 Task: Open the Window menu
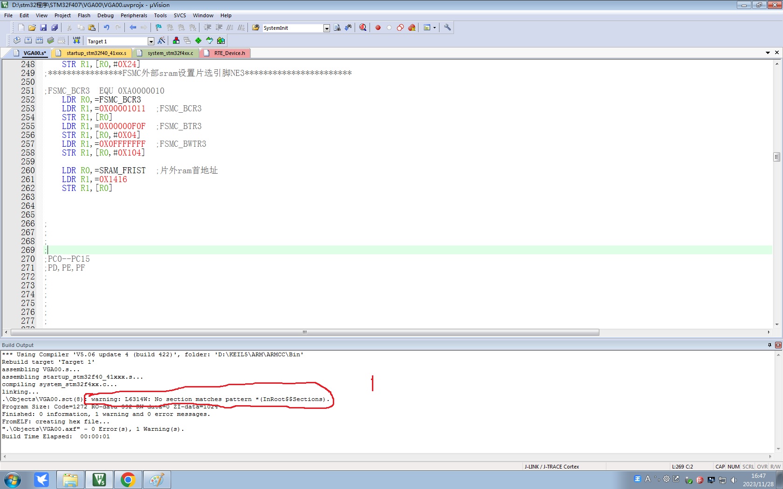point(203,15)
